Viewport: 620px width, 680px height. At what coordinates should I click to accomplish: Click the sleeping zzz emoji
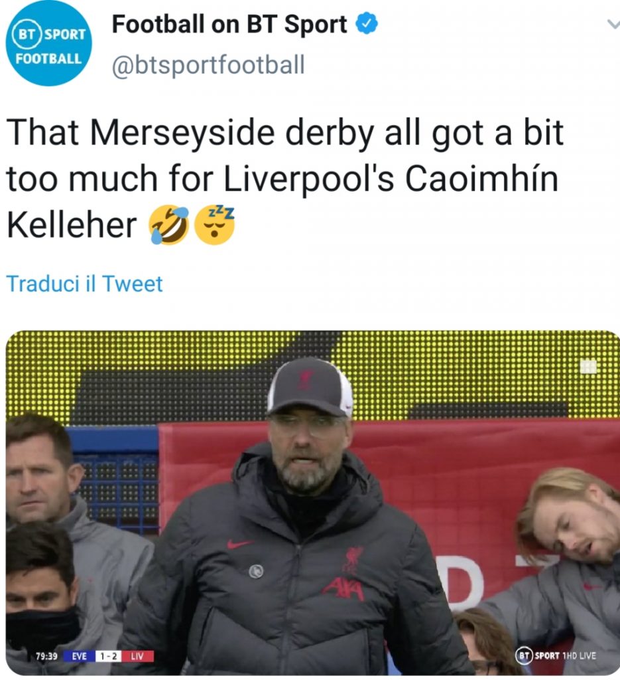tap(214, 224)
